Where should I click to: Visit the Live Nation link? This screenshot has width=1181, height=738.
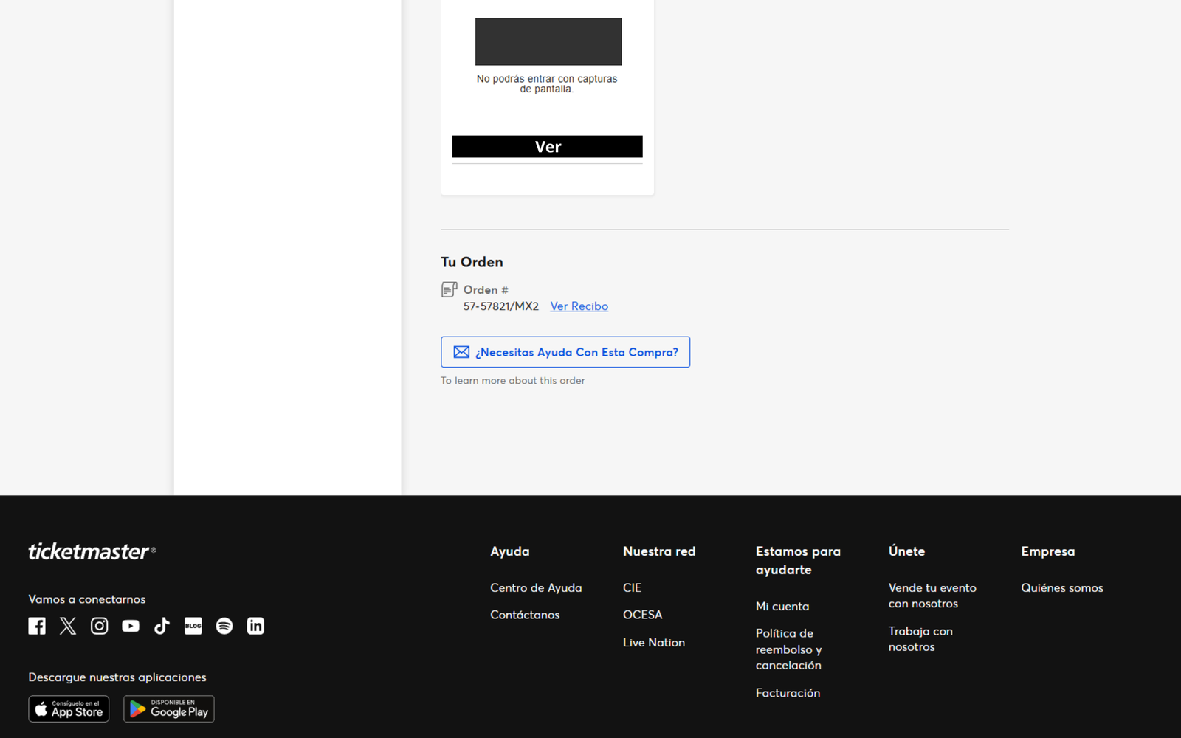tap(653, 643)
